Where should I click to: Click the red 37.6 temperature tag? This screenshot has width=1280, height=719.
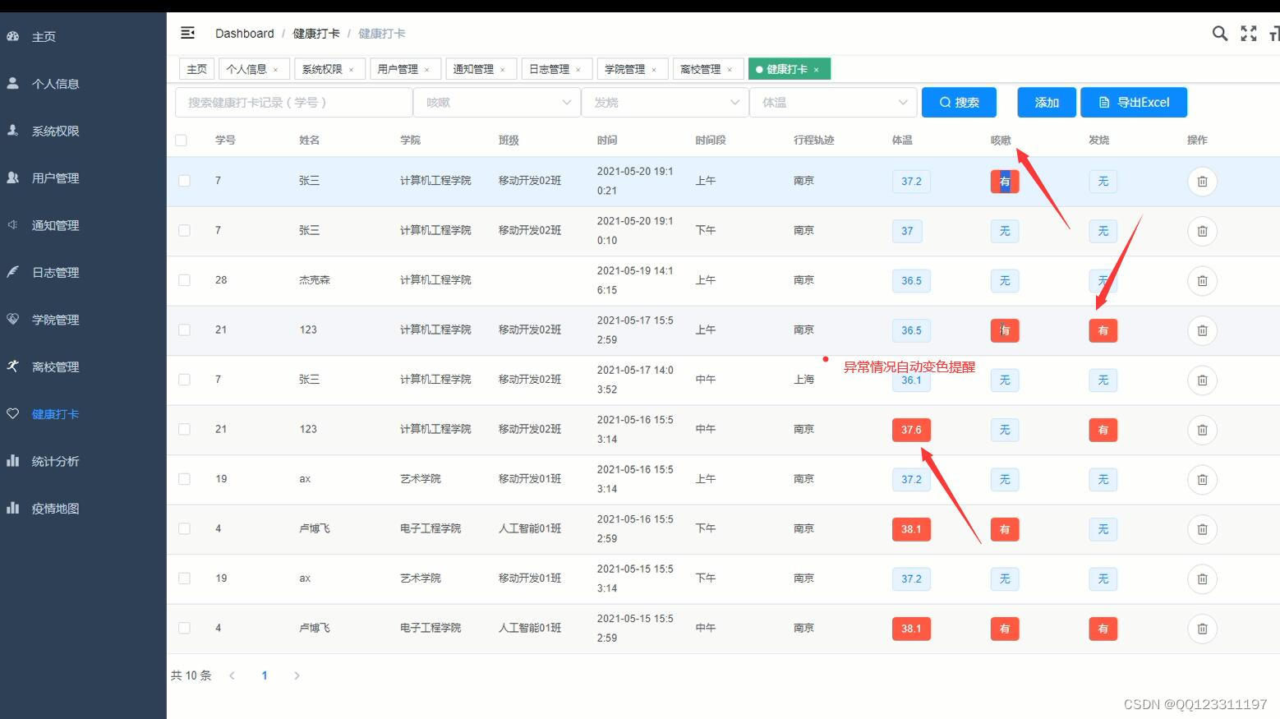[911, 430]
